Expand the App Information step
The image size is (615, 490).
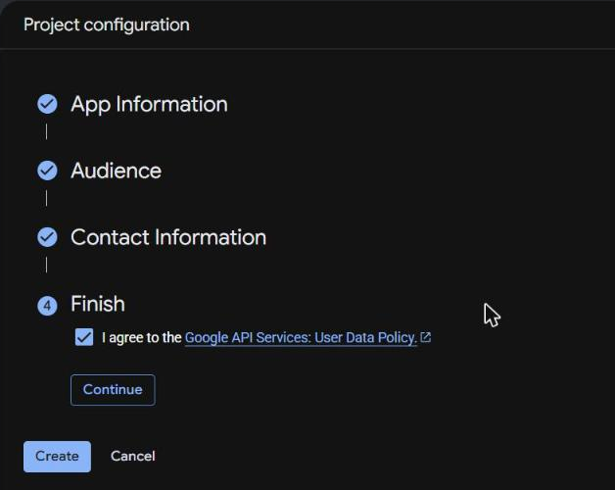click(x=149, y=105)
